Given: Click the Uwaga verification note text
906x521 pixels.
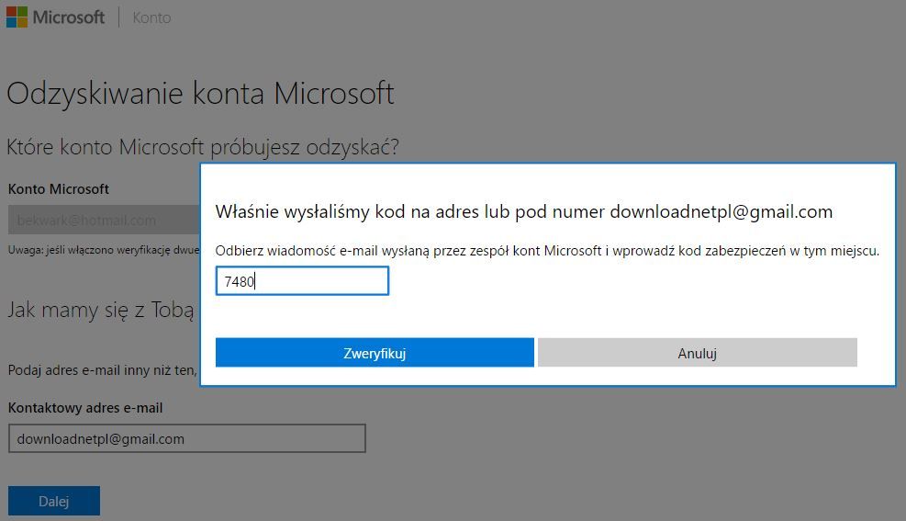Looking at the screenshot, I should click(x=104, y=250).
